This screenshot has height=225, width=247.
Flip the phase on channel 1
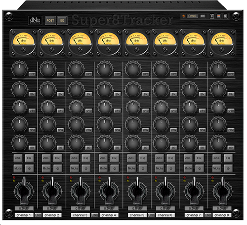[29, 168]
